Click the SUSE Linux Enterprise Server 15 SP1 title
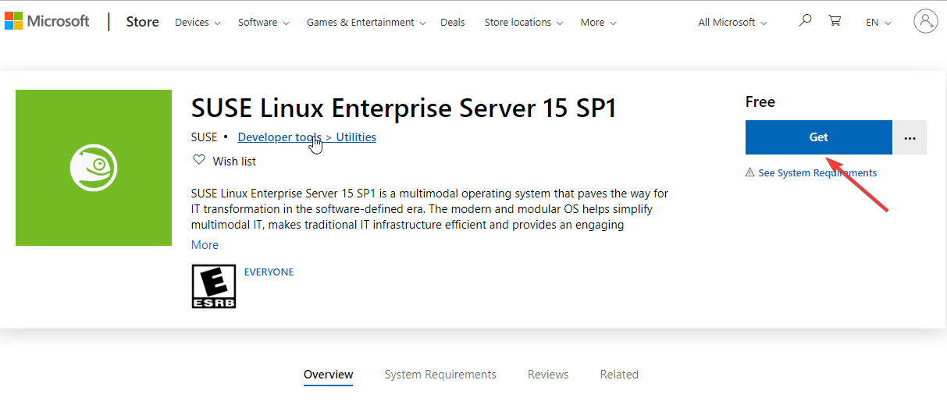Image resolution: width=947 pixels, height=405 pixels. (404, 108)
